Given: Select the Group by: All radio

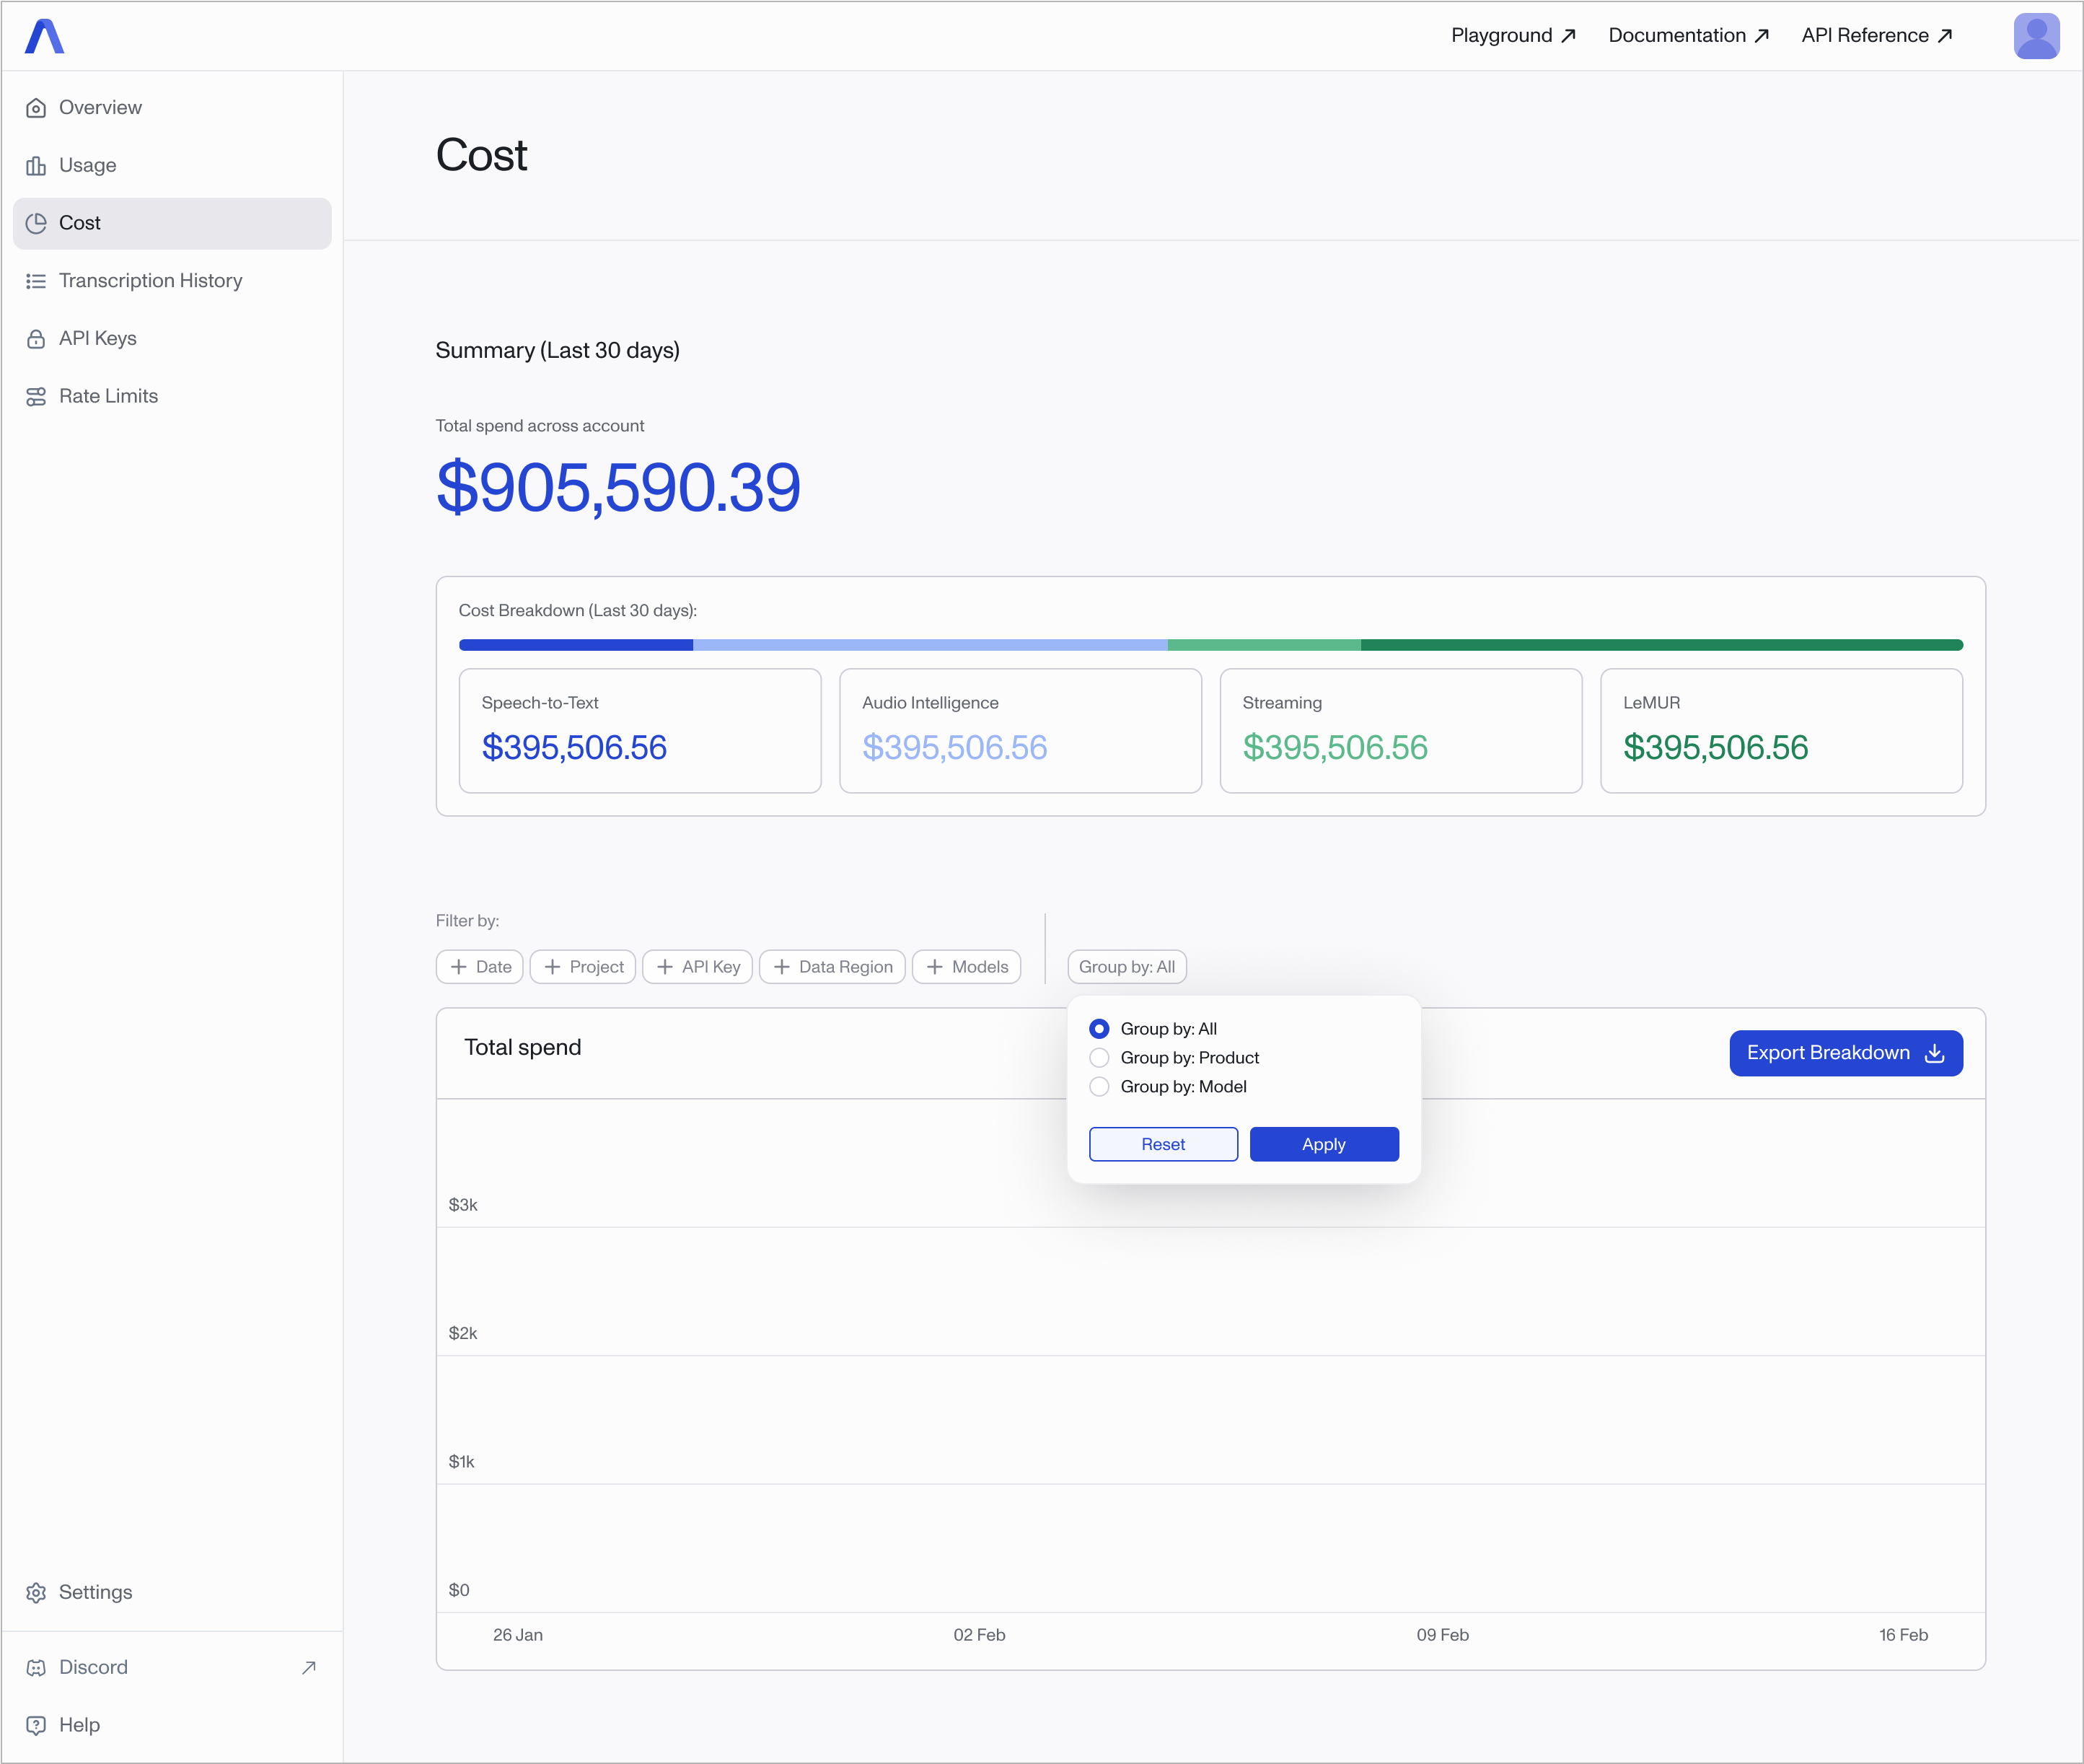Looking at the screenshot, I should coord(1099,1029).
